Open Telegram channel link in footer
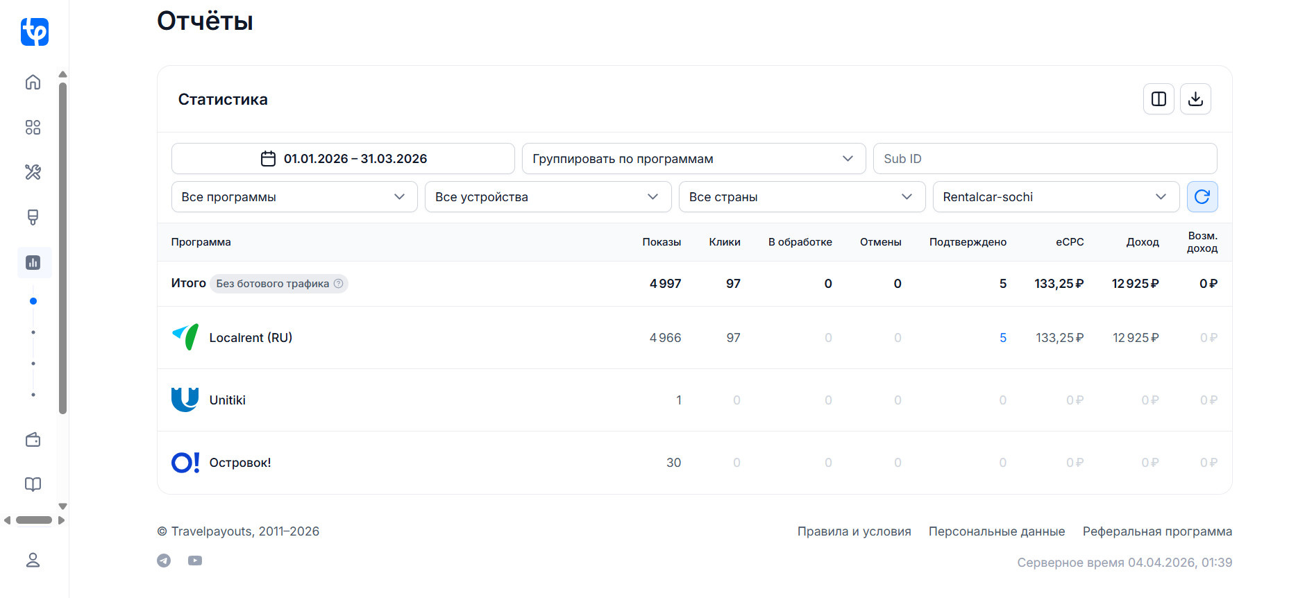 164,561
